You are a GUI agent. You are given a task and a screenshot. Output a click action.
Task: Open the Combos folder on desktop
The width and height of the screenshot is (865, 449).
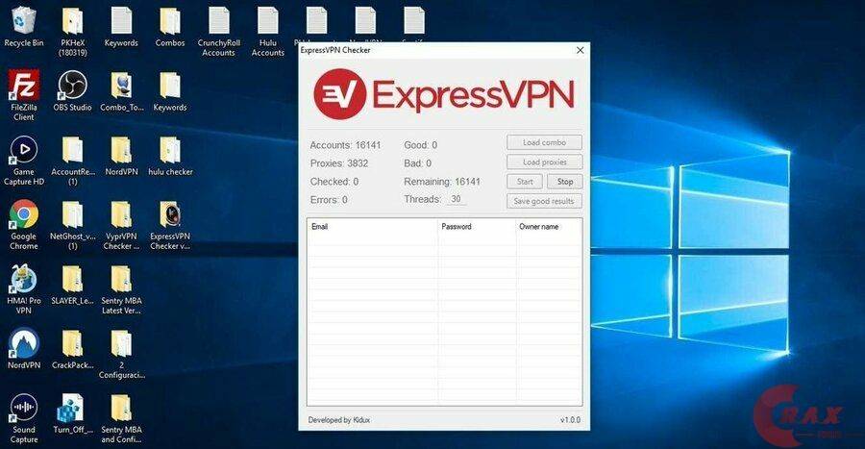170,27
